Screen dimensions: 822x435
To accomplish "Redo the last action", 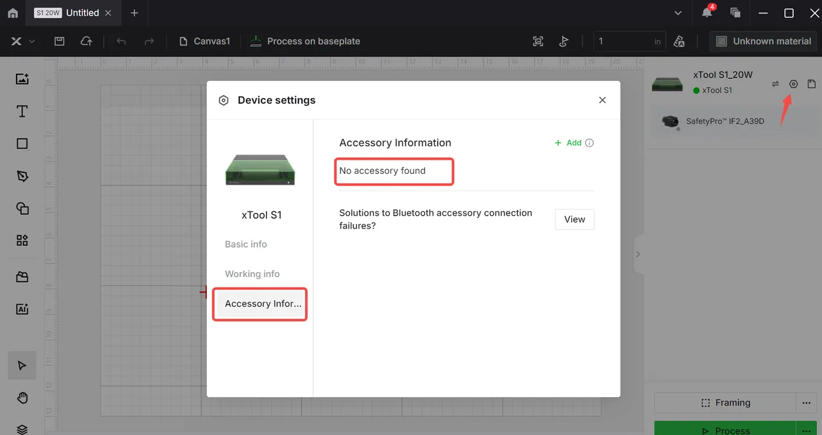I will [149, 41].
